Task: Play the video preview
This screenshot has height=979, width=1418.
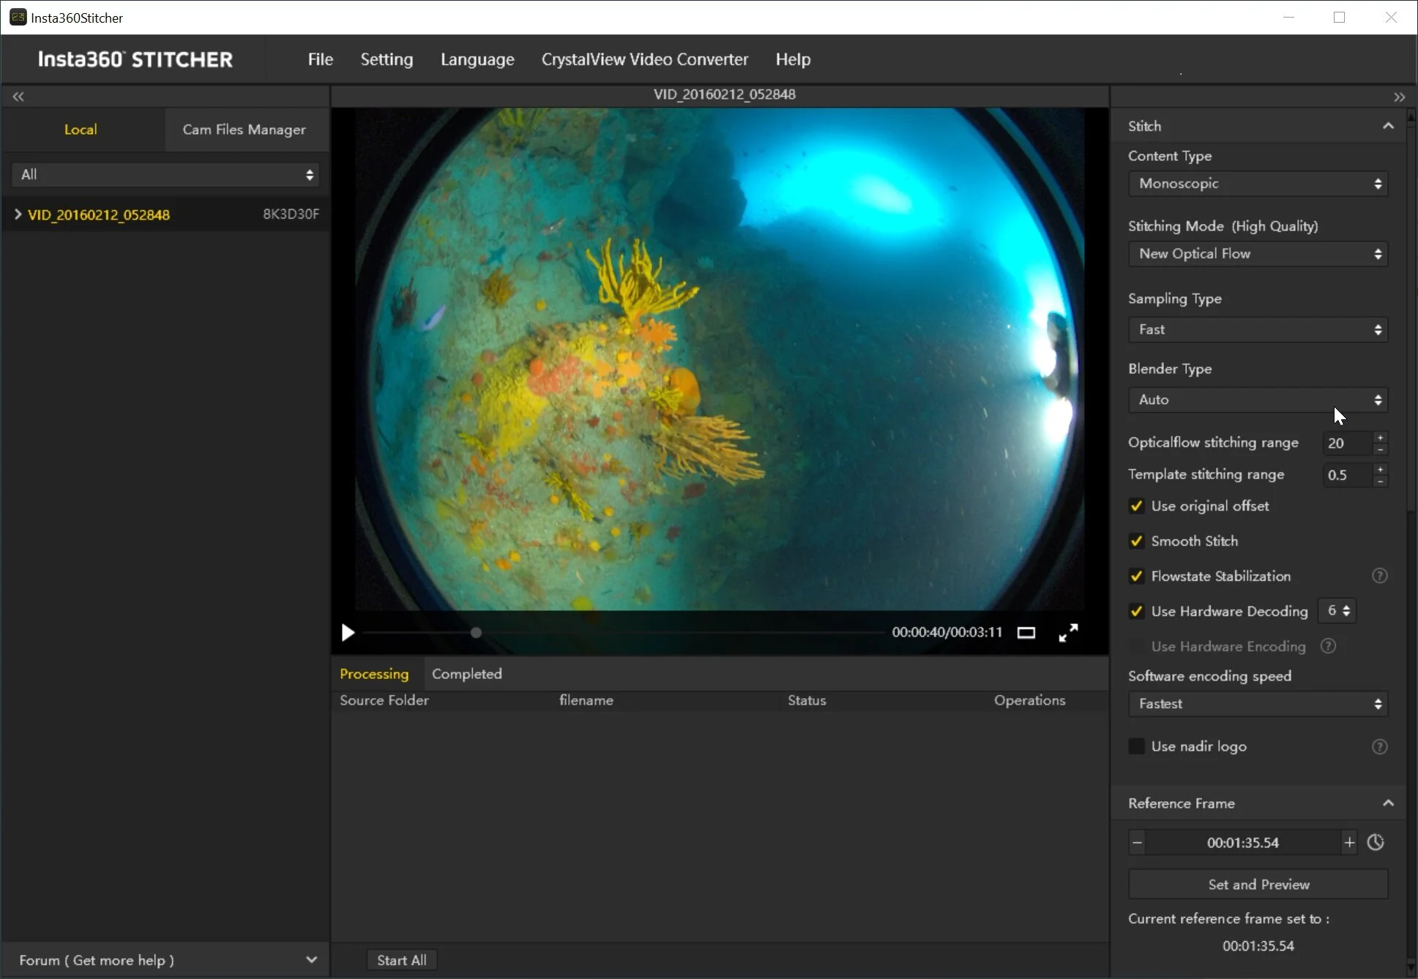Action: pos(348,632)
